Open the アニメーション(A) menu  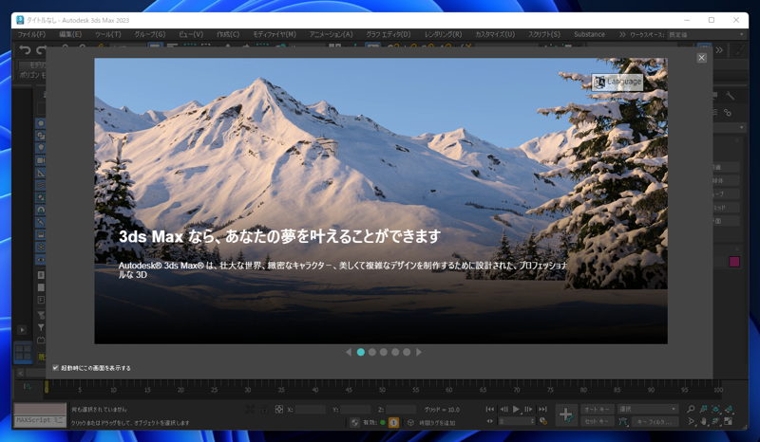coord(331,34)
